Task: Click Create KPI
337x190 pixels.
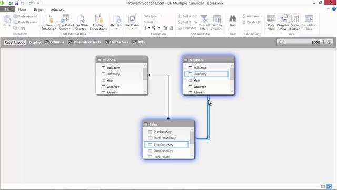Action: click(251, 22)
